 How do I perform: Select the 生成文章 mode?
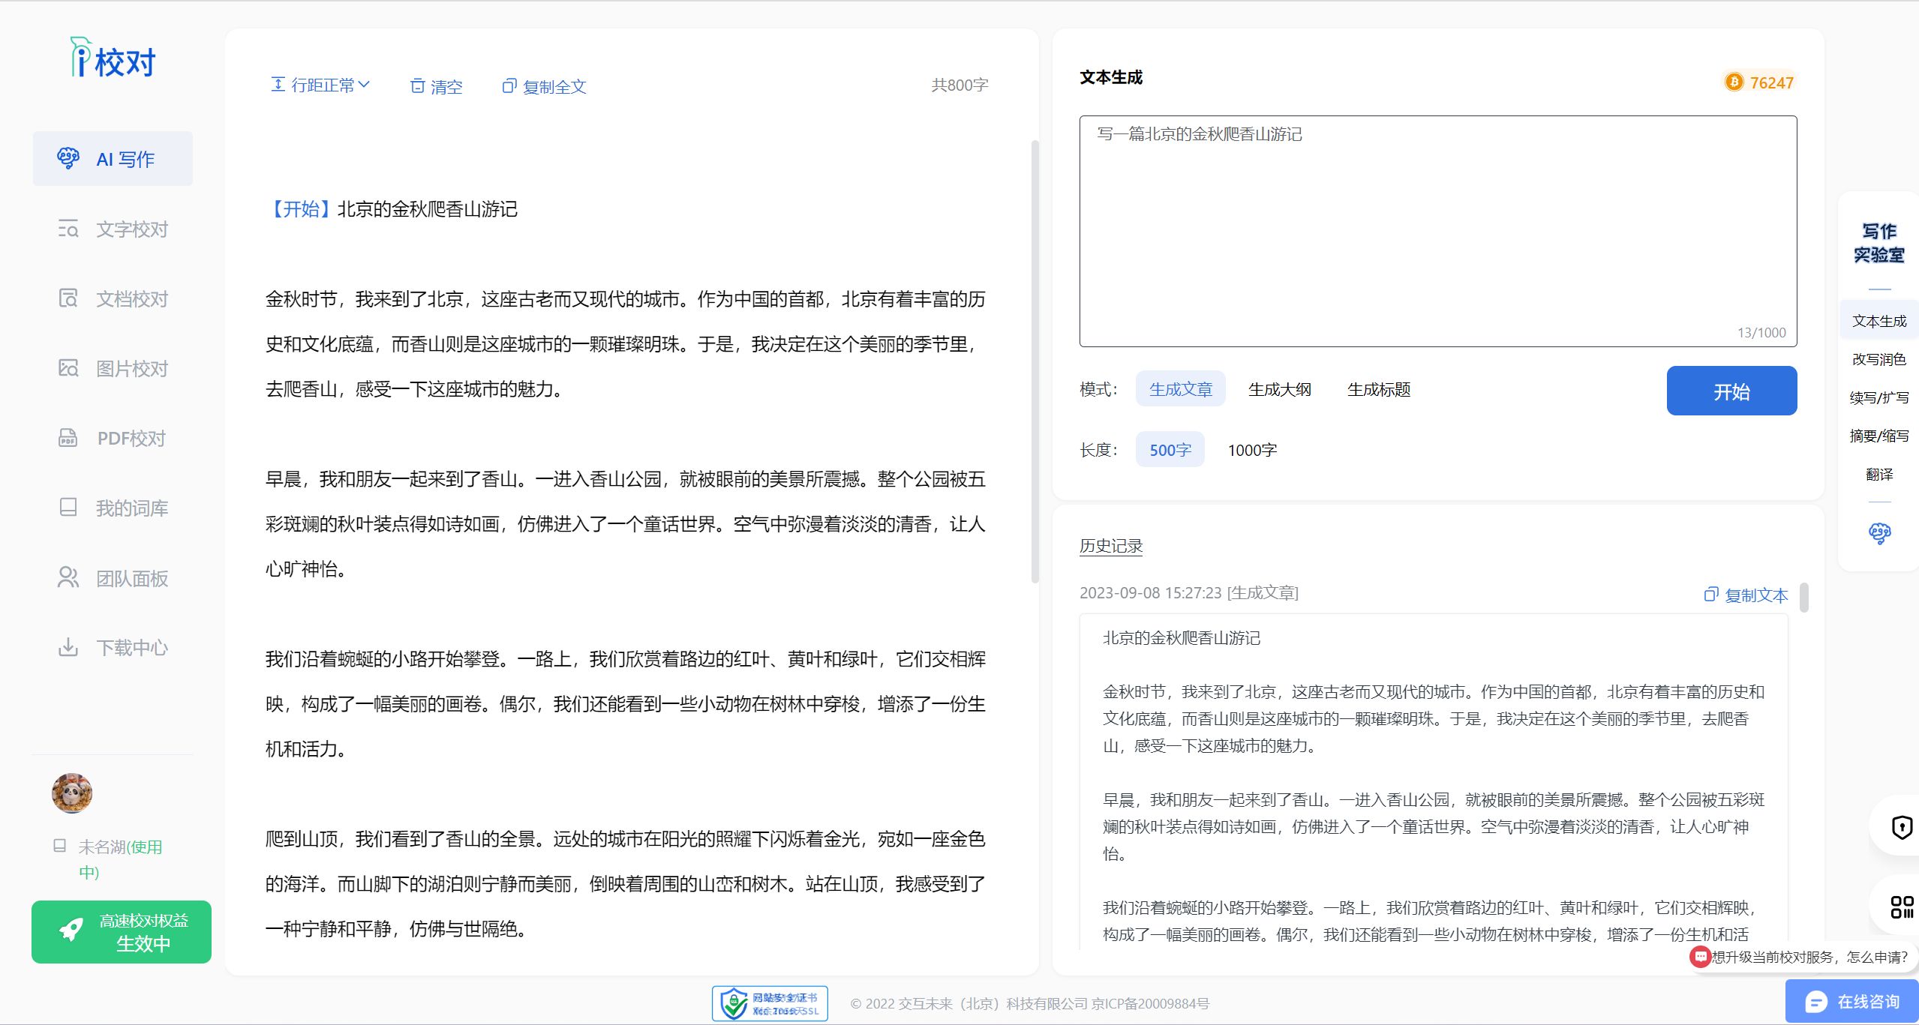click(1181, 389)
